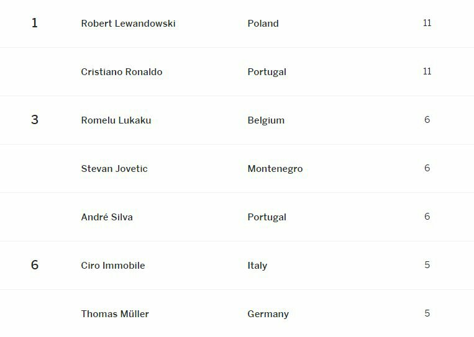Click Thomas Müller's goal count of 5
This screenshot has height=337, width=474.
coord(427,313)
